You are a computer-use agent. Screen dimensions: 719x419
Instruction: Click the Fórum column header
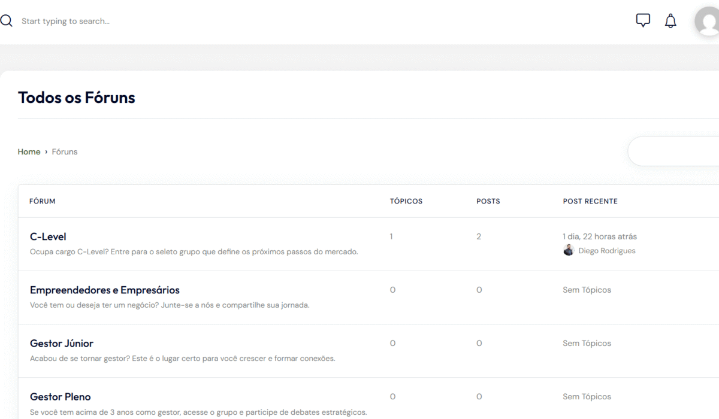tap(43, 201)
